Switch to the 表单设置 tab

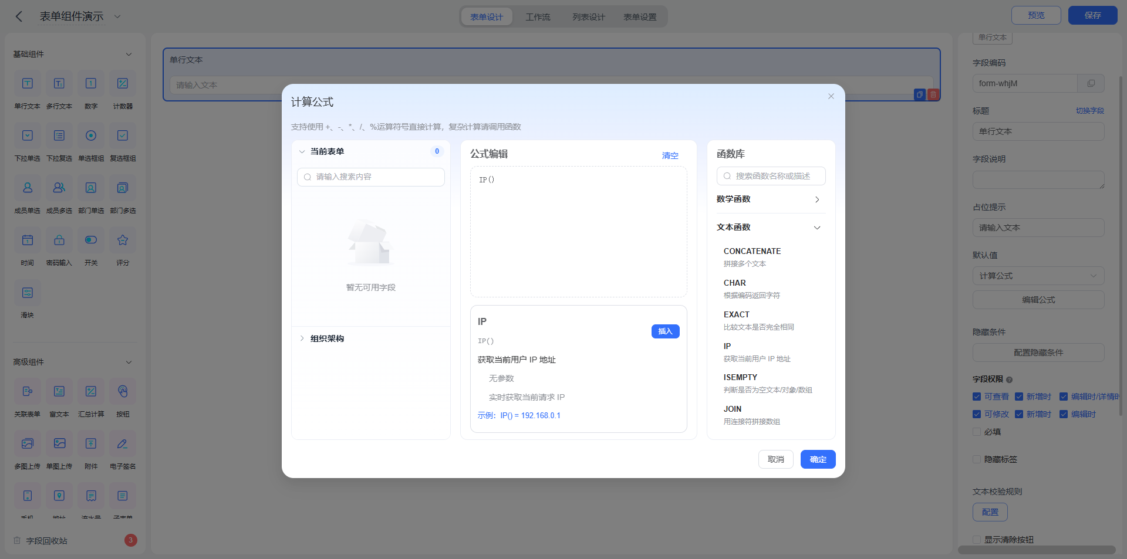point(640,17)
